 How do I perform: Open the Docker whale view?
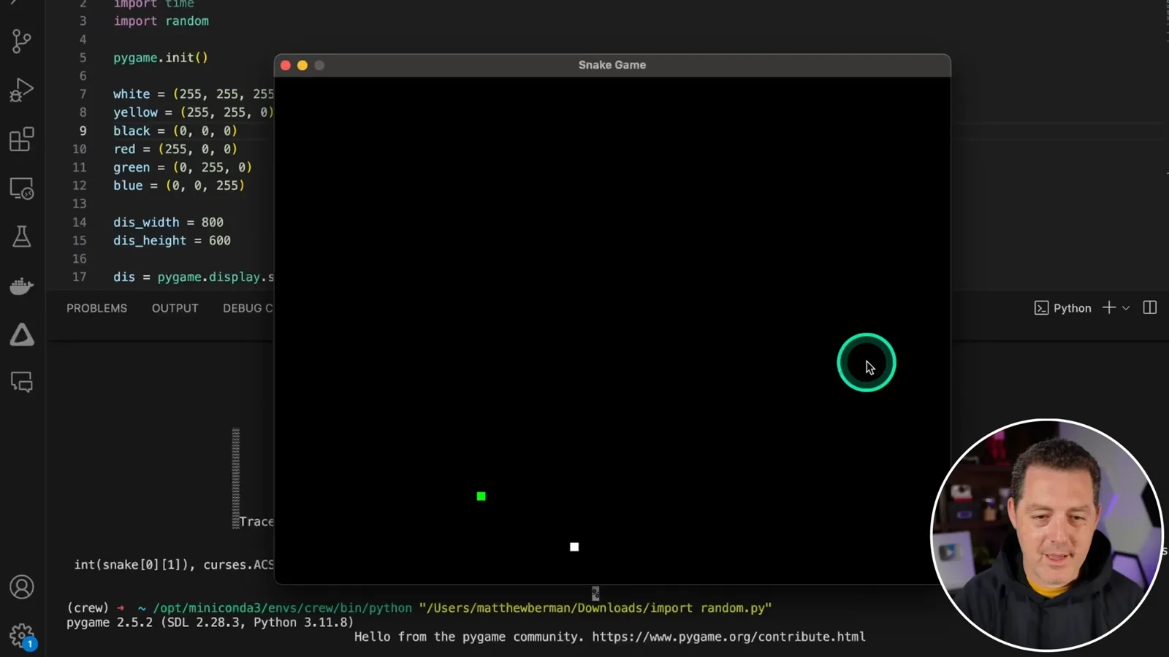point(22,285)
